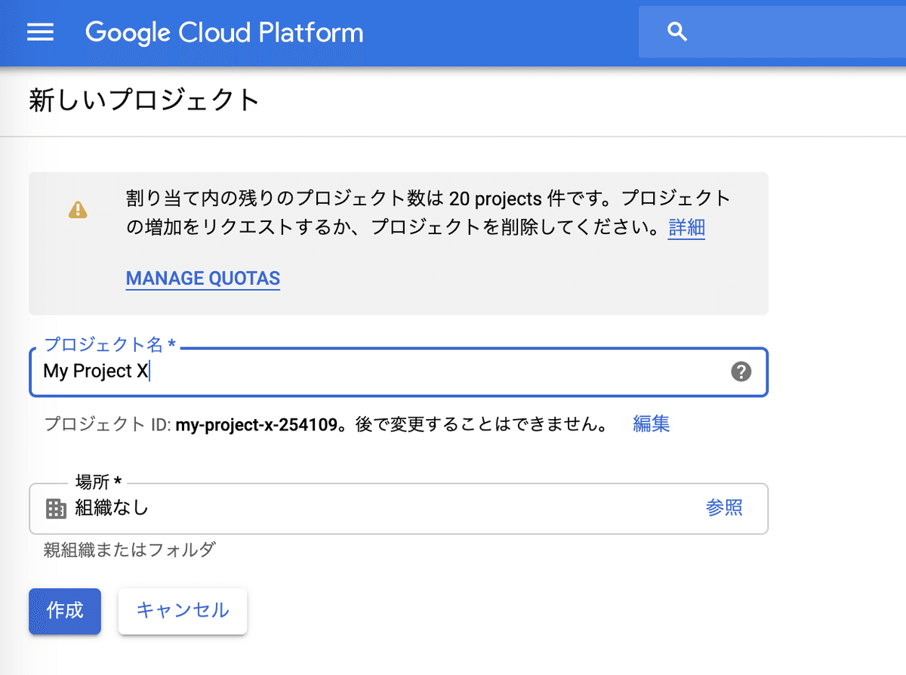Open the MANAGE QUOTAS link
The image size is (906, 675).
pyautogui.click(x=202, y=279)
